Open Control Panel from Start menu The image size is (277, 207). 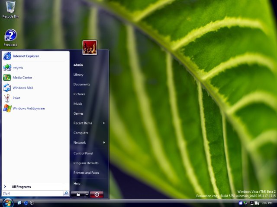[83, 154]
